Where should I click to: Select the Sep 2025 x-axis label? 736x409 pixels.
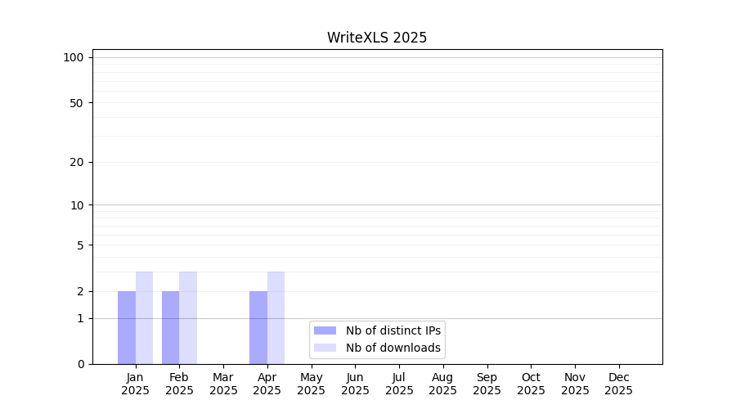click(487, 384)
